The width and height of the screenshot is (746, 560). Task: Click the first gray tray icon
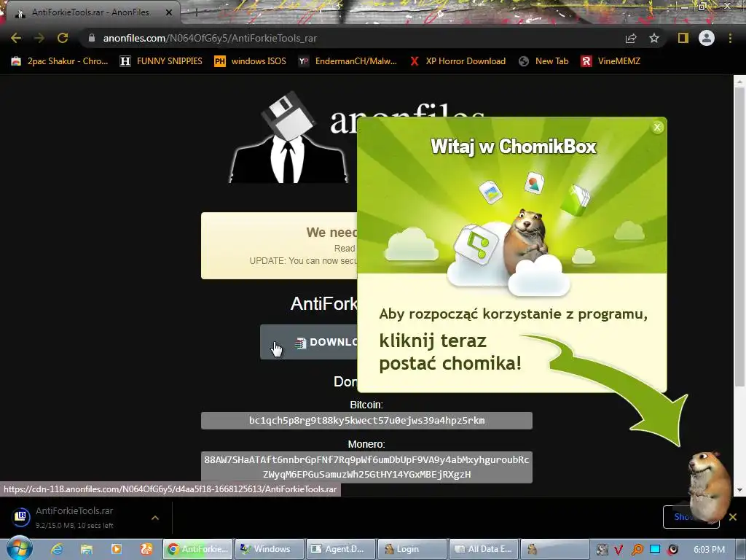[x=602, y=550]
